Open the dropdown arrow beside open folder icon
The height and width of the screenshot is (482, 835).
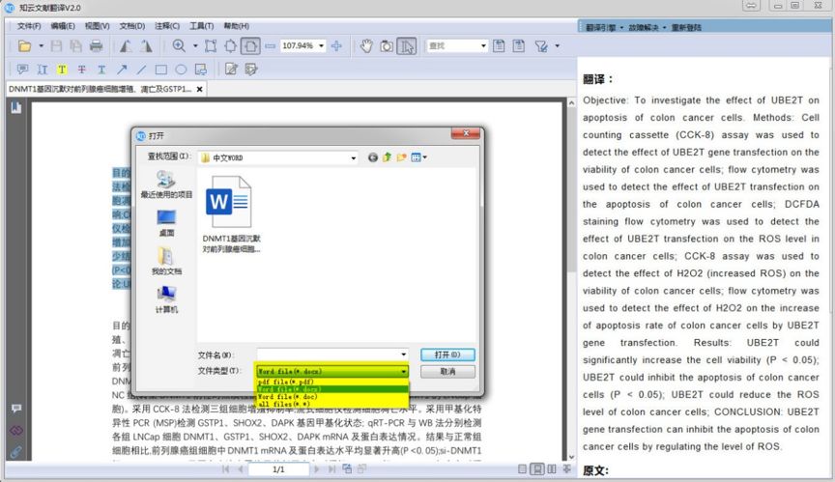41,46
